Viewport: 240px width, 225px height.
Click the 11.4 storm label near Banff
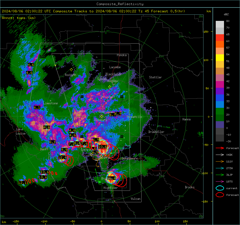(x=62, y=157)
